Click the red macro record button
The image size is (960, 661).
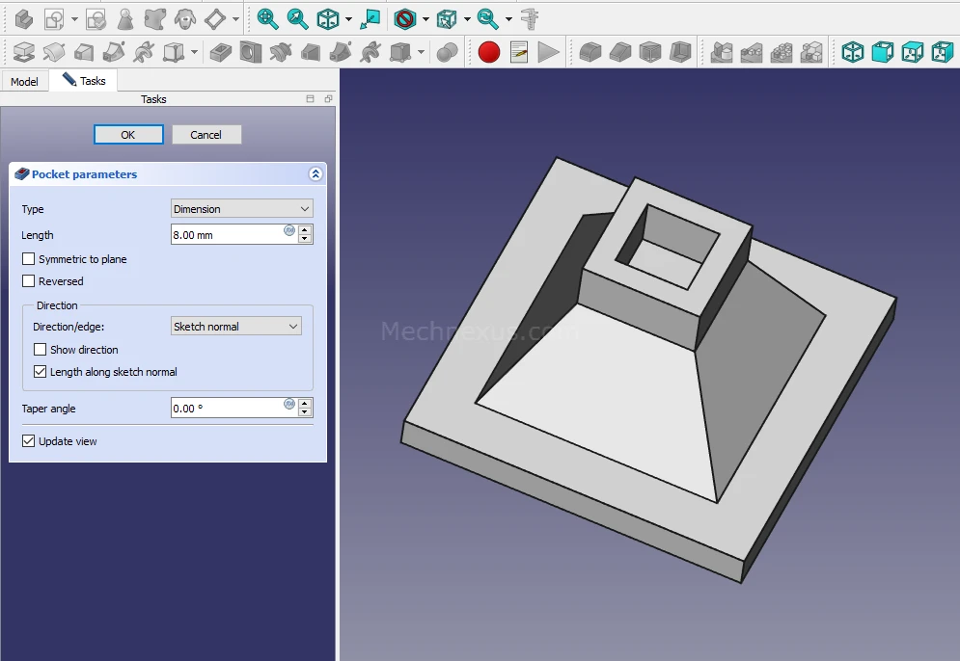[x=489, y=52]
